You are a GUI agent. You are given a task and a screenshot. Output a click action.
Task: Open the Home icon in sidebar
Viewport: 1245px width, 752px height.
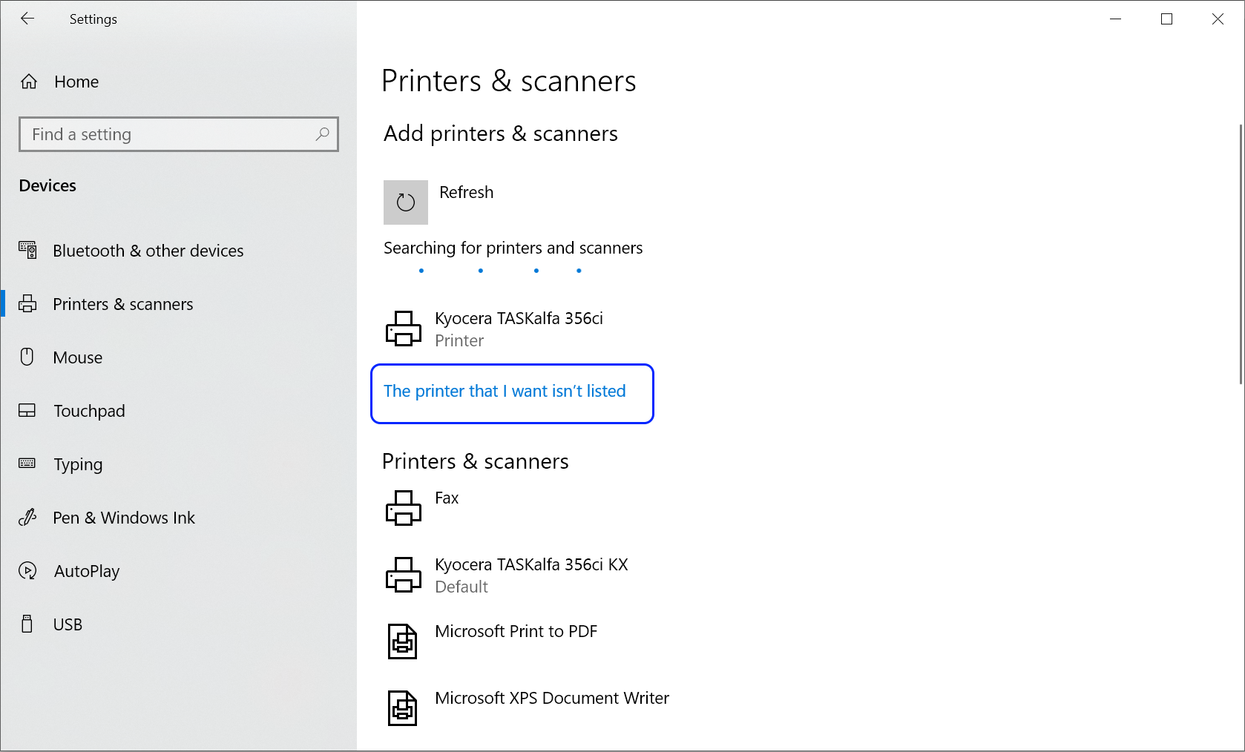29,82
